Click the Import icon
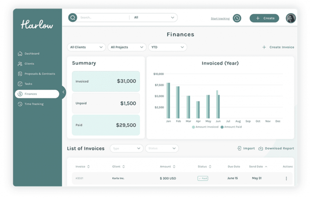The image size is (310, 198). [239, 148]
